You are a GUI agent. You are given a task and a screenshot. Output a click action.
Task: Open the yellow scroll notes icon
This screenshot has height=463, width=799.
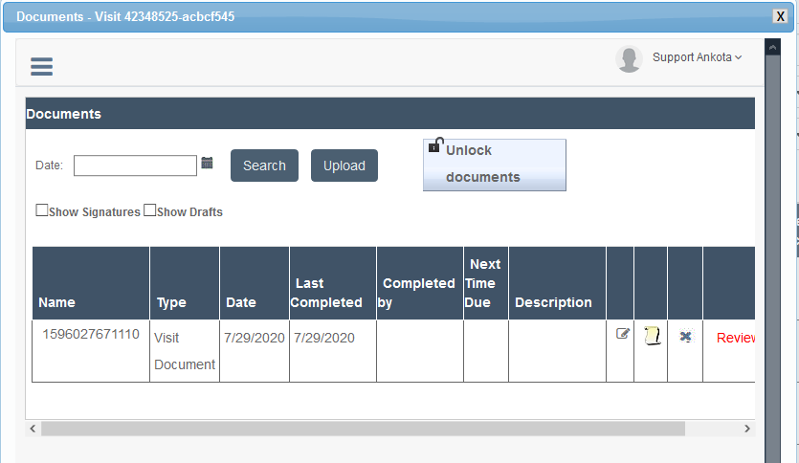click(652, 336)
